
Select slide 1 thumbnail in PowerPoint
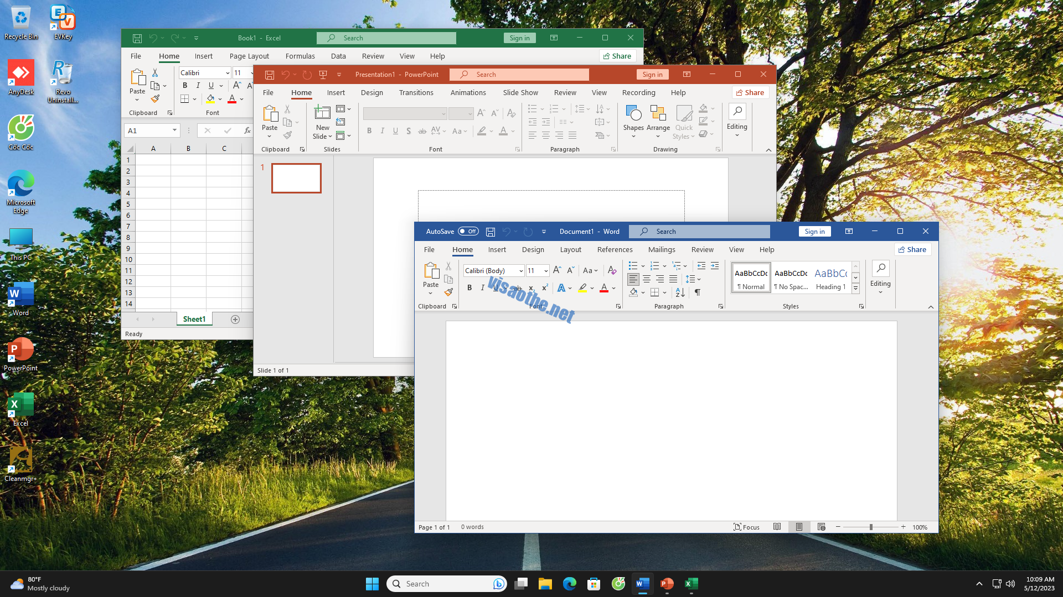coord(296,178)
